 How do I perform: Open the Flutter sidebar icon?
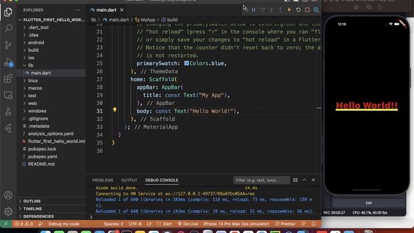coord(8,128)
